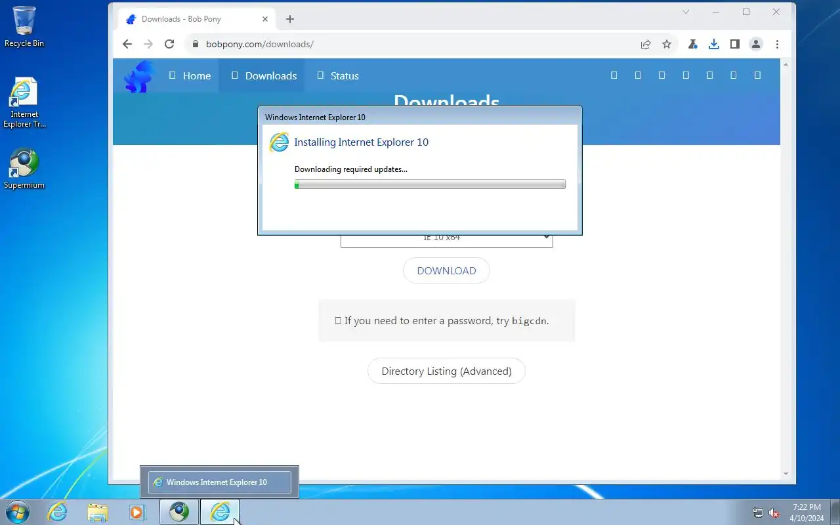Click the last header icon at far right
The height and width of the screenshot is (525, 840).
(757, 75)
